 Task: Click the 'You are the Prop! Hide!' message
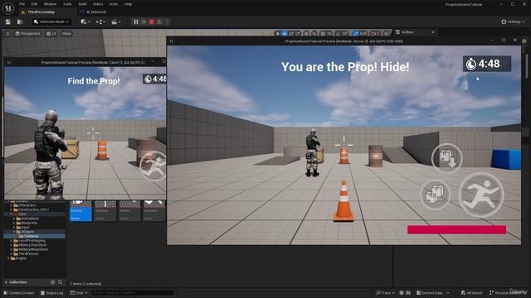coord(345,67)
